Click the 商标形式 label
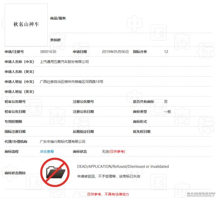Screen dimensions: 217x198 [140, 122]
